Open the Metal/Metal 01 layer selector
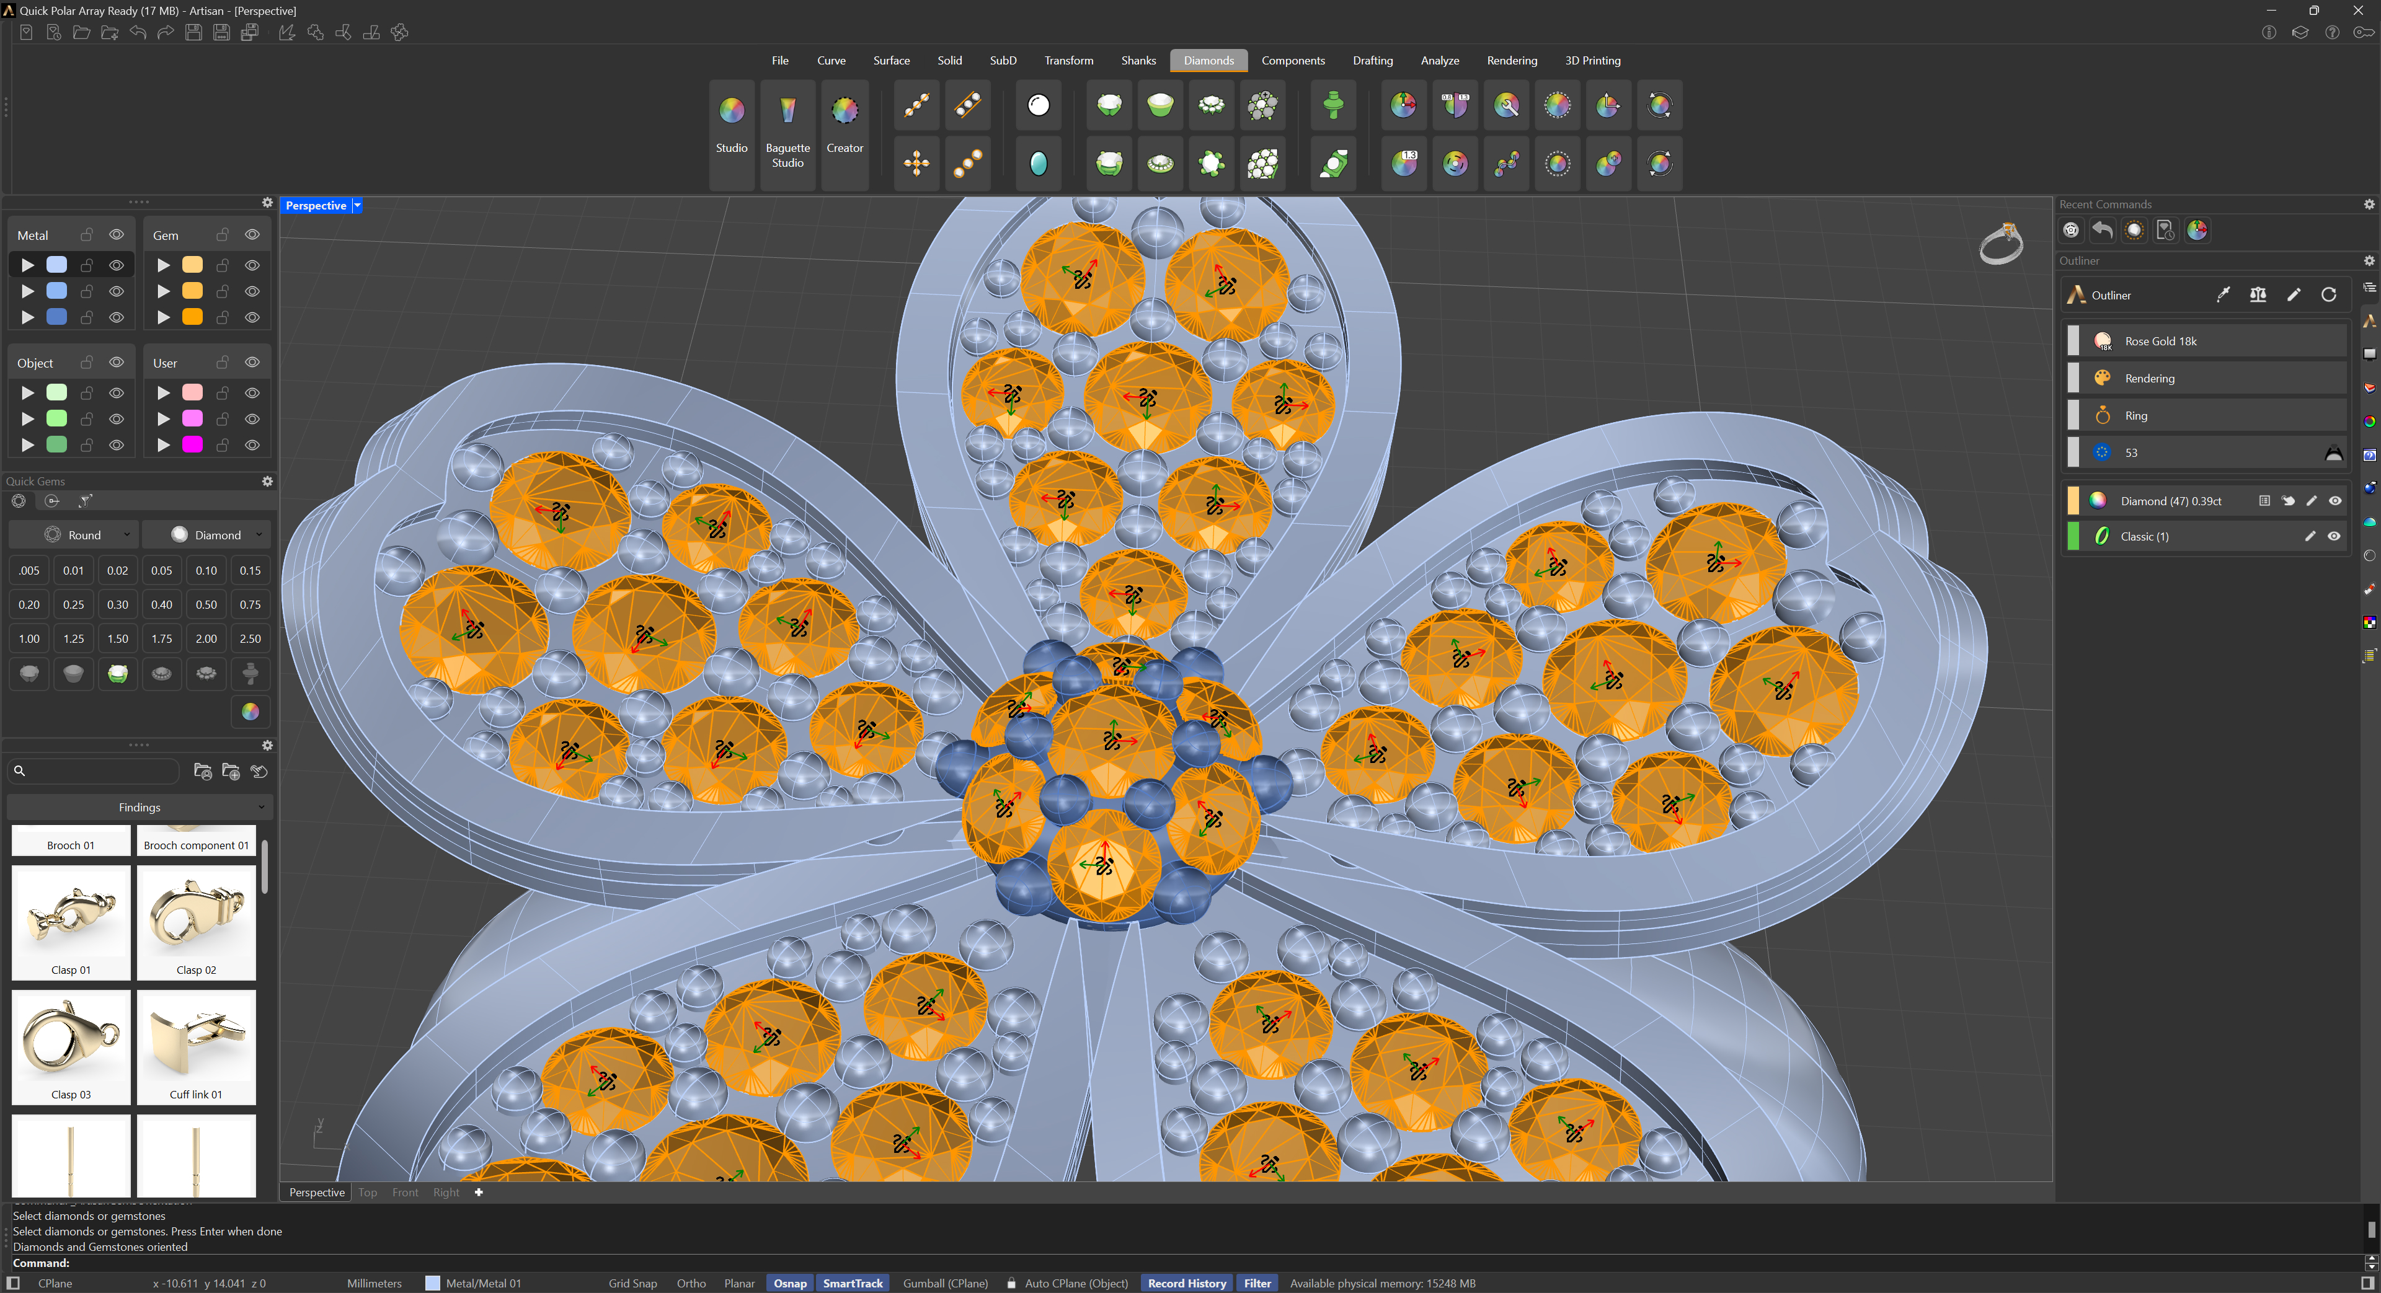Image resolution: width=2381 pixels, height=1293 pixels. pyautogui.click(x=473, y=1283)
